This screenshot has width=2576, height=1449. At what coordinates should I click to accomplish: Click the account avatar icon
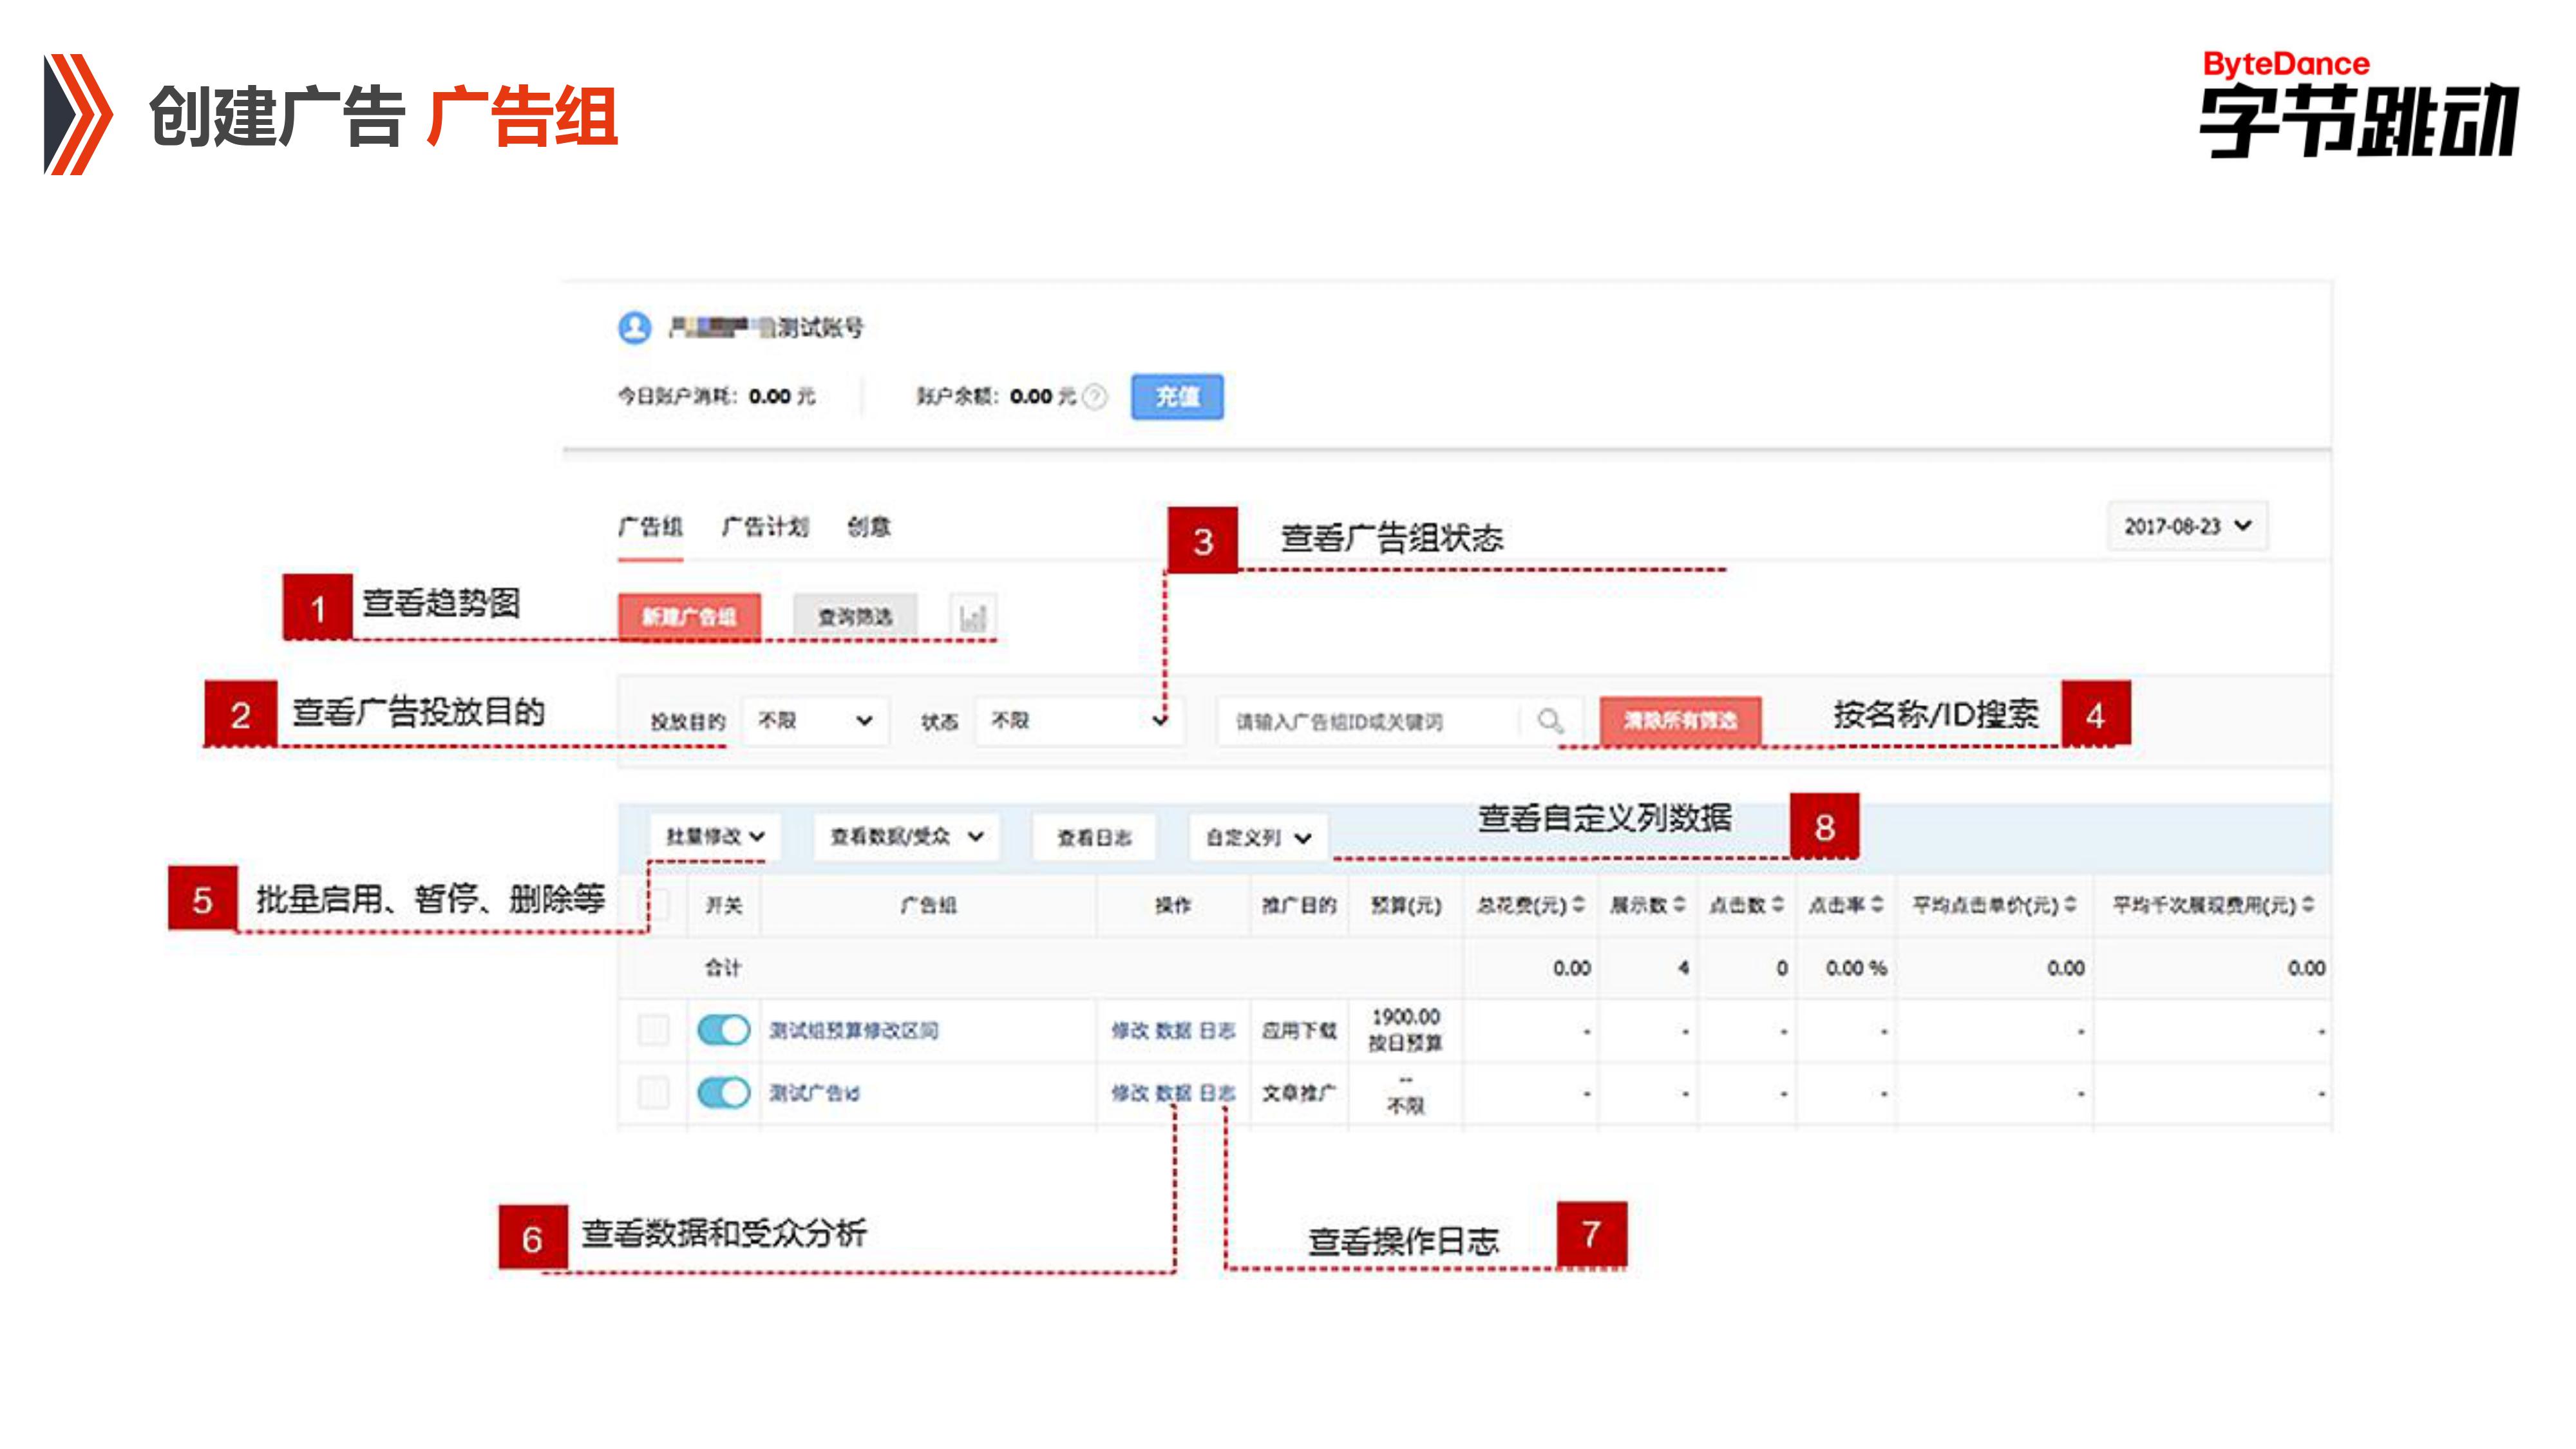(634, 327)
